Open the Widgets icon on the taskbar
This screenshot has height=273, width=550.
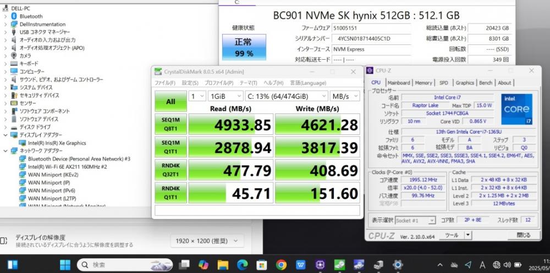(x=13, y=265)
